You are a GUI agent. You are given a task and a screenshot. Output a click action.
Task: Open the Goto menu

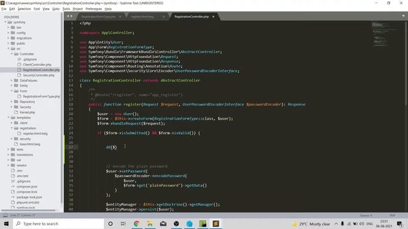[x=55, y=9]
